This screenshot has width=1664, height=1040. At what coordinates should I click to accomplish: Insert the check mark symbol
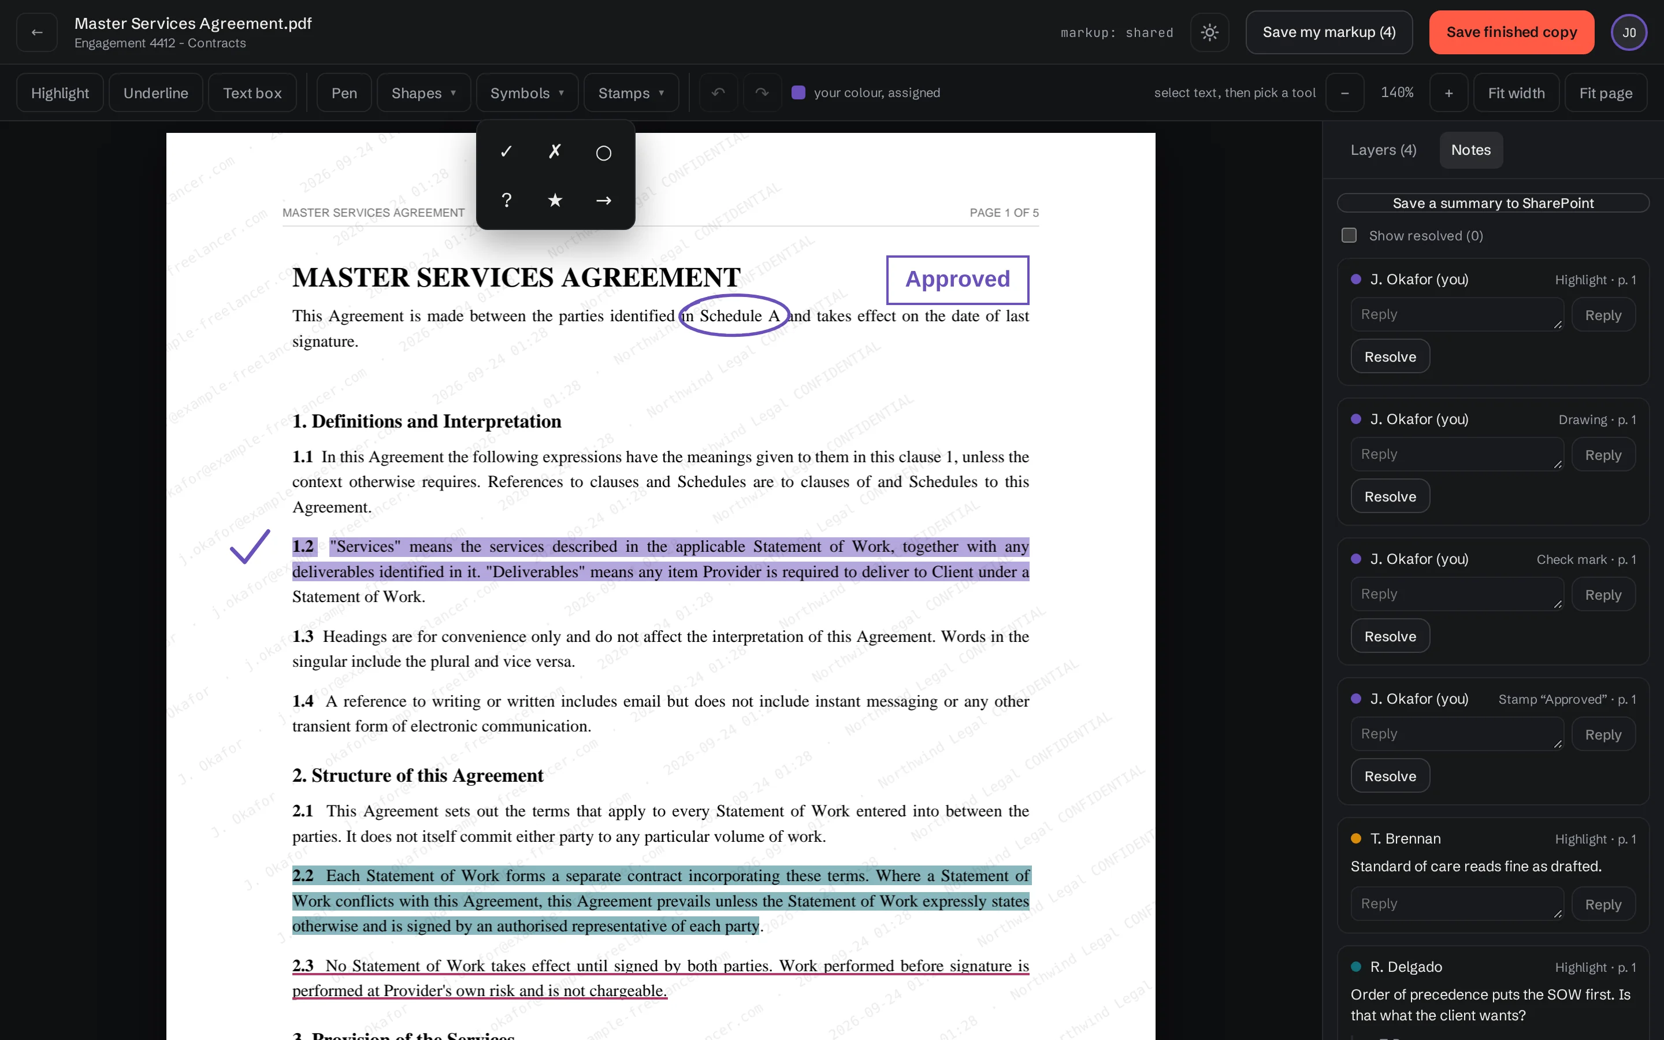[x=507, y=152]
